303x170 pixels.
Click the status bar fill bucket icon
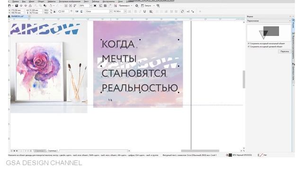click(x=227, y=155)
